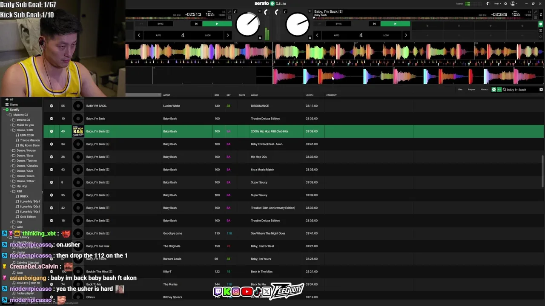Enable AUTO loop on the right deck

pos(336,35)
